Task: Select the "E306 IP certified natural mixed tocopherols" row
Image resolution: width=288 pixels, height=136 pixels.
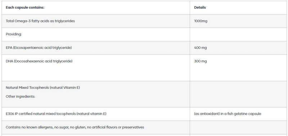Action: coord(145,114)
